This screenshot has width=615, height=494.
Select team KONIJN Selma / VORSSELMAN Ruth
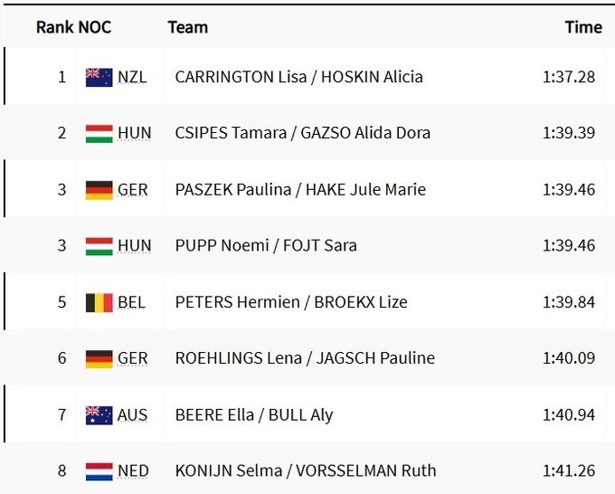point(306,471)
